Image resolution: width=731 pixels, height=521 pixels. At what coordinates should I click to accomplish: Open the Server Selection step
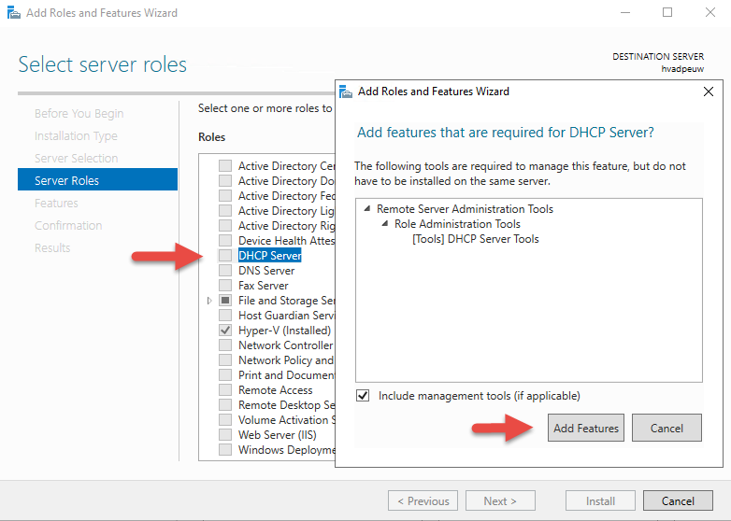76,159
